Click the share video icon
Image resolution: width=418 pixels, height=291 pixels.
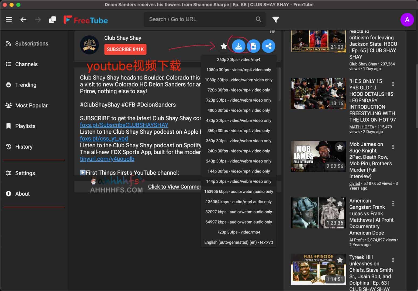[268, 46]
